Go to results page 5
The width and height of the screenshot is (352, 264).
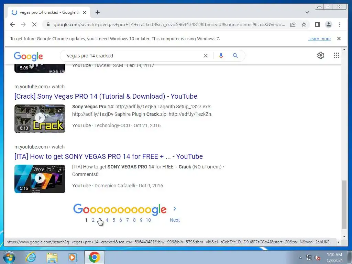click(114, 220)
